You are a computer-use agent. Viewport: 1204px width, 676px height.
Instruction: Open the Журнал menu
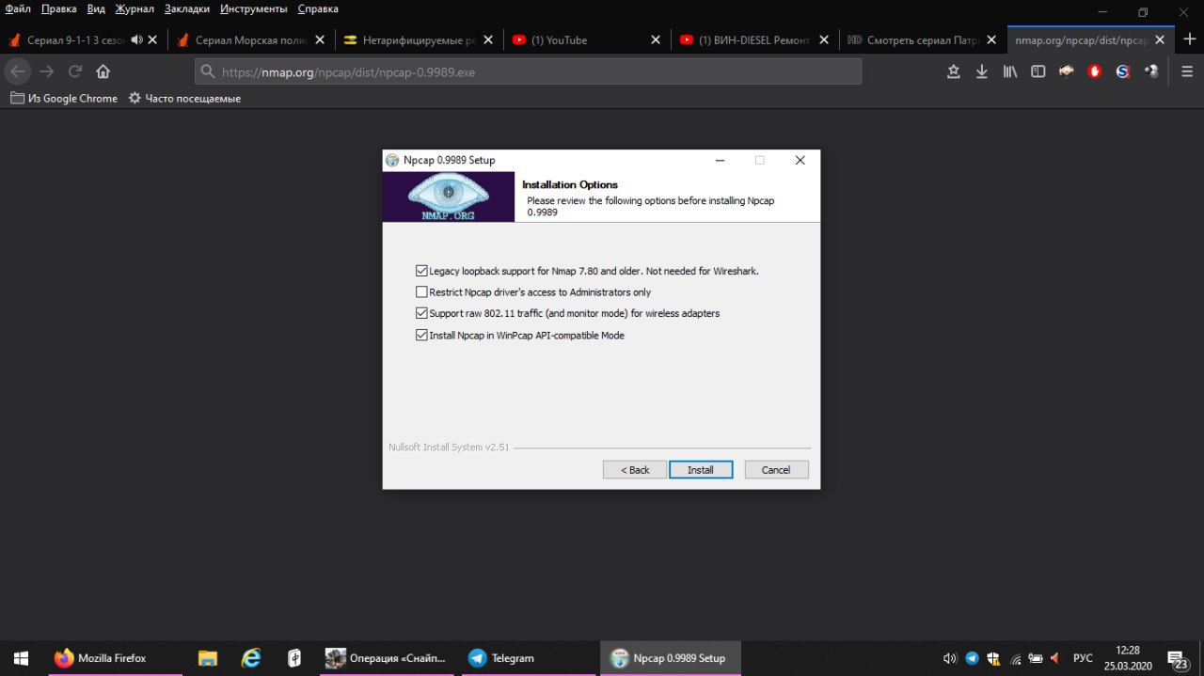[x=135, y=8]
